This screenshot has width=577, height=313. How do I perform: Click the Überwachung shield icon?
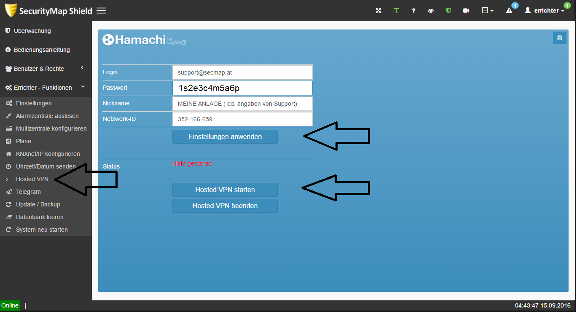pos(8,31)
